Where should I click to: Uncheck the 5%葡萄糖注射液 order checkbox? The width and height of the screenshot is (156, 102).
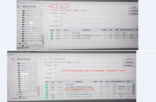tap(47, 90)
